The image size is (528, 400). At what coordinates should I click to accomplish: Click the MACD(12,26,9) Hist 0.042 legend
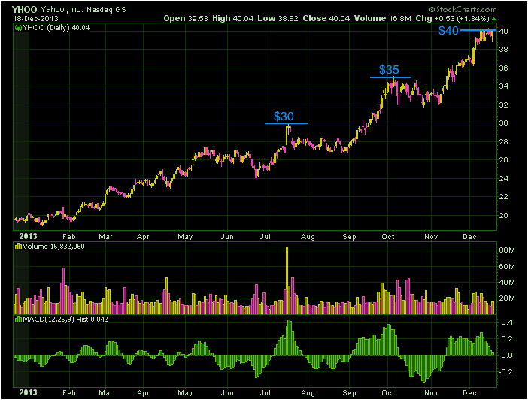coord(65,320)
